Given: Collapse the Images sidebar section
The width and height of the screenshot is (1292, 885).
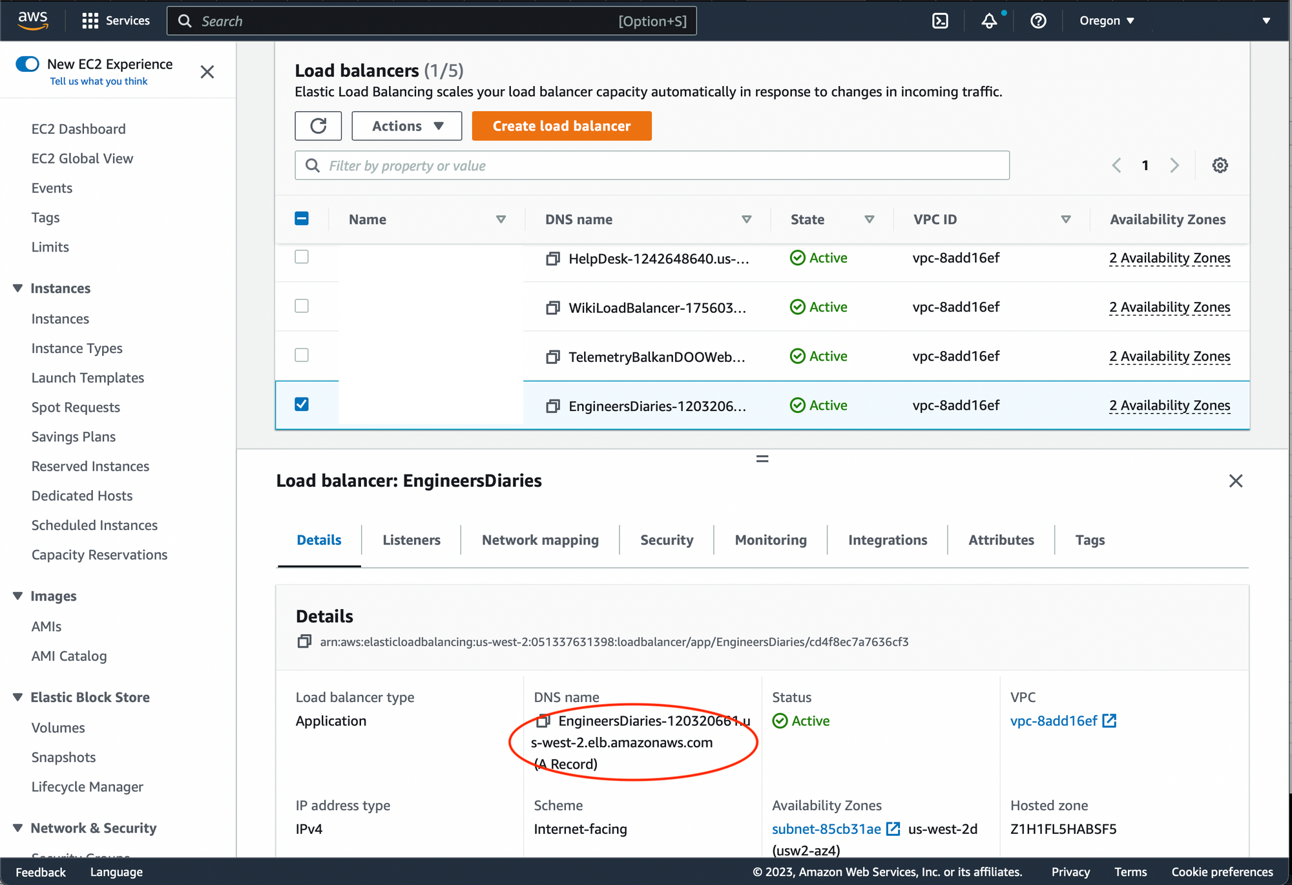Looking at the screenshot, I should pyautogui.click(x=17, y=596).
